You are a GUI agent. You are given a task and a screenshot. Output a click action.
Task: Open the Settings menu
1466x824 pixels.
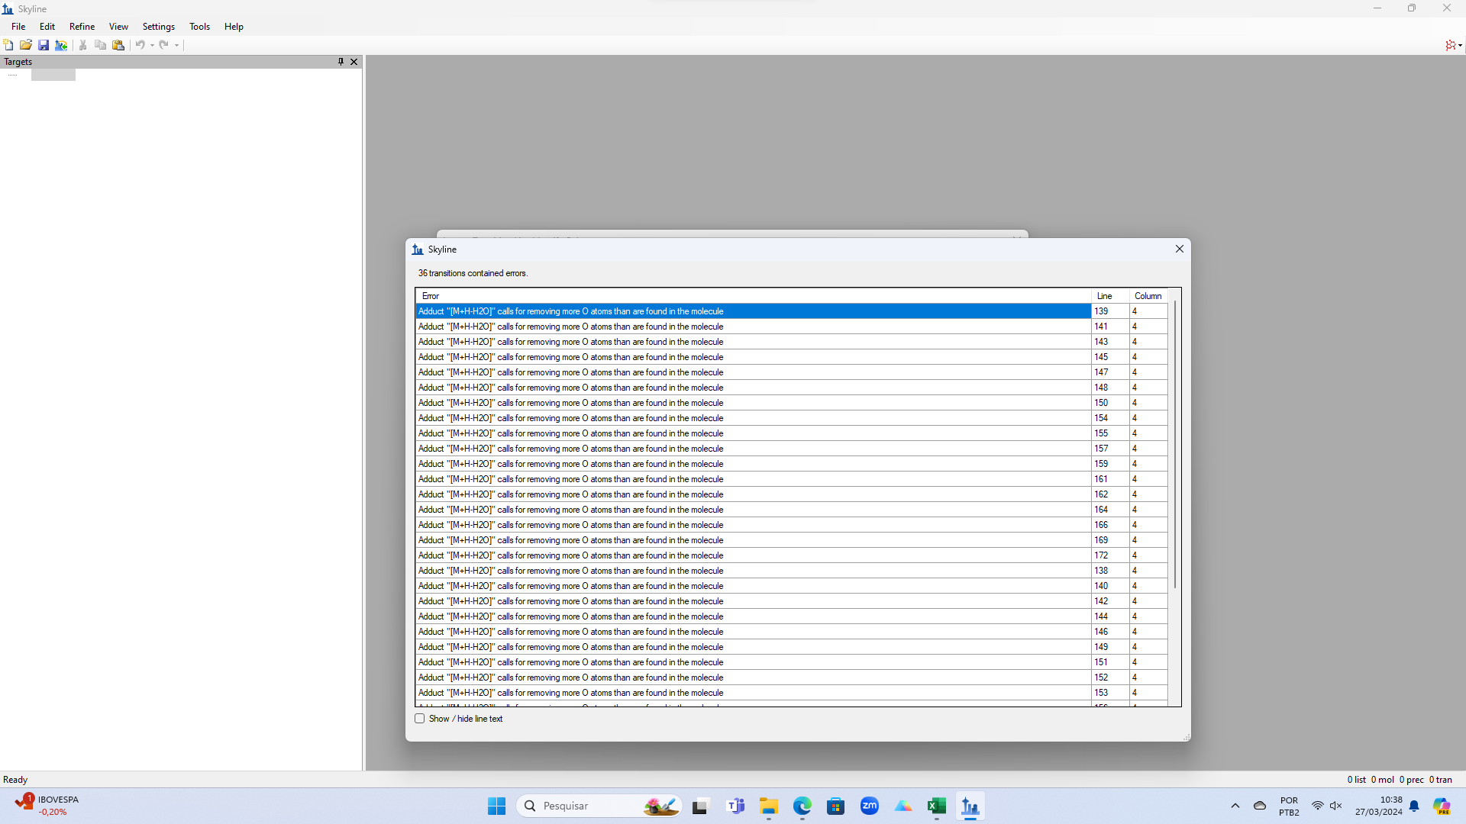click(x=158, y=27)
